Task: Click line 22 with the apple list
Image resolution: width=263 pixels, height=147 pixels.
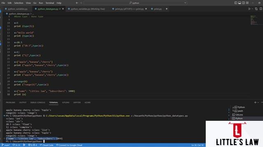Action: coord(33,62)
